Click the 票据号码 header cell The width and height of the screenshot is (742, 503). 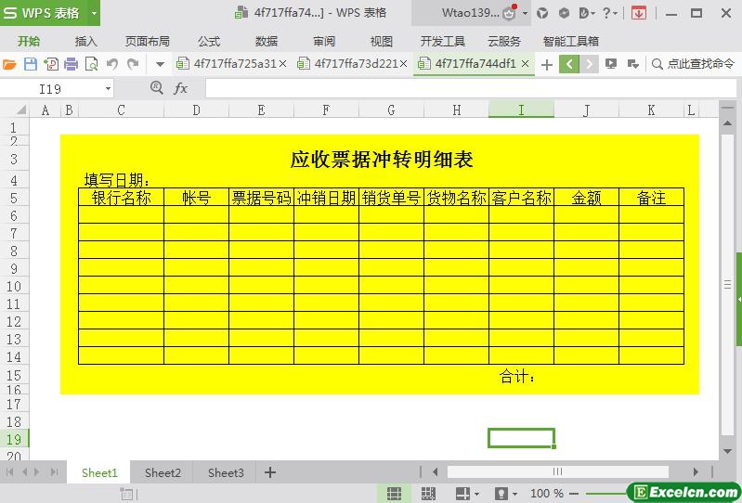point(261,198)
